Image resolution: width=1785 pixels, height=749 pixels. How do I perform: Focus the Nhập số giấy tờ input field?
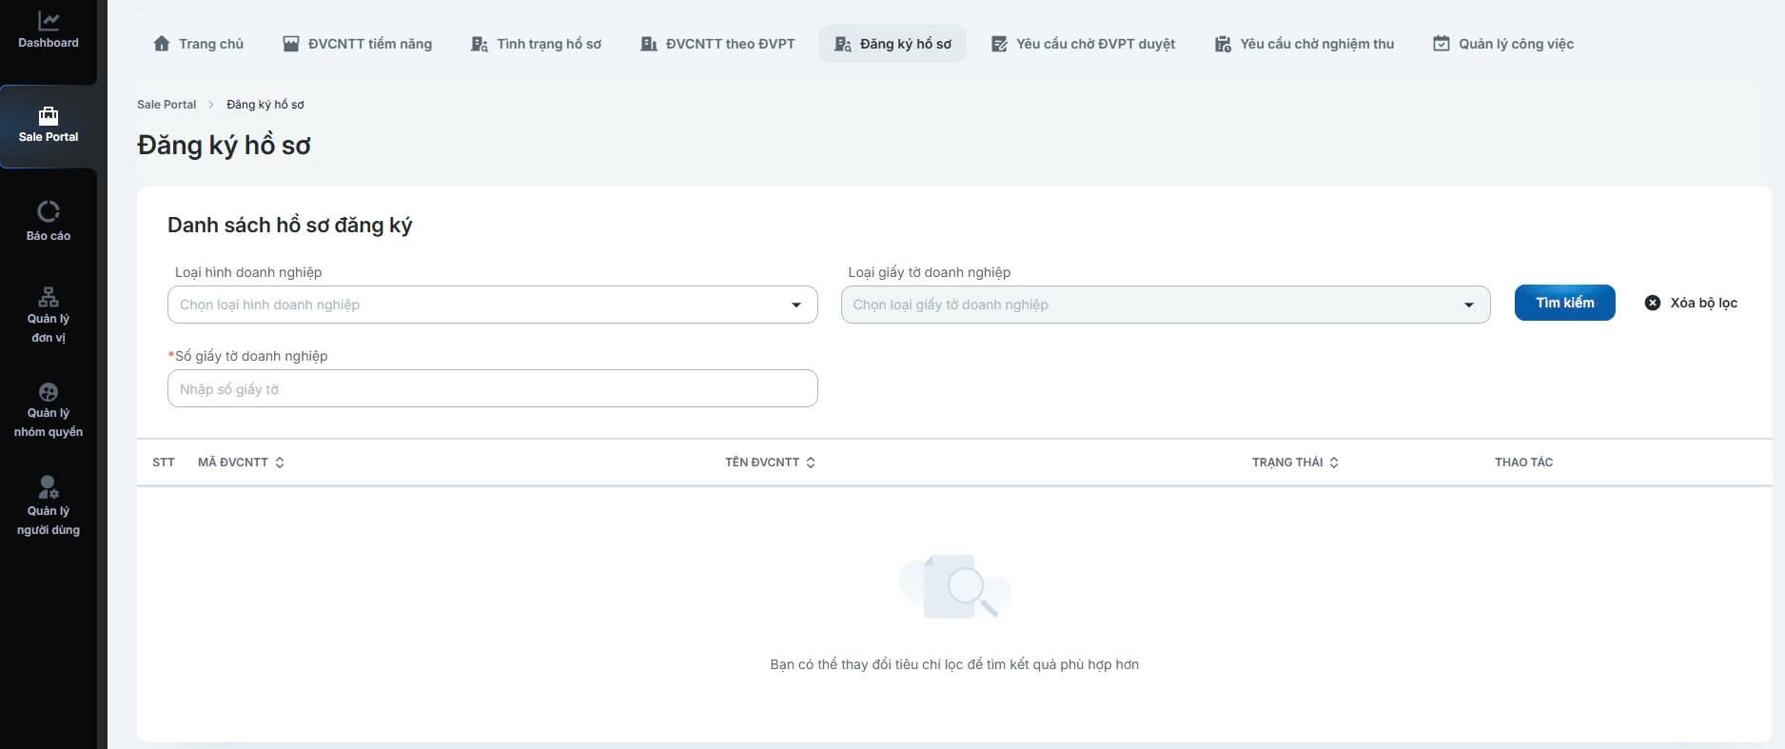(492, 388)
